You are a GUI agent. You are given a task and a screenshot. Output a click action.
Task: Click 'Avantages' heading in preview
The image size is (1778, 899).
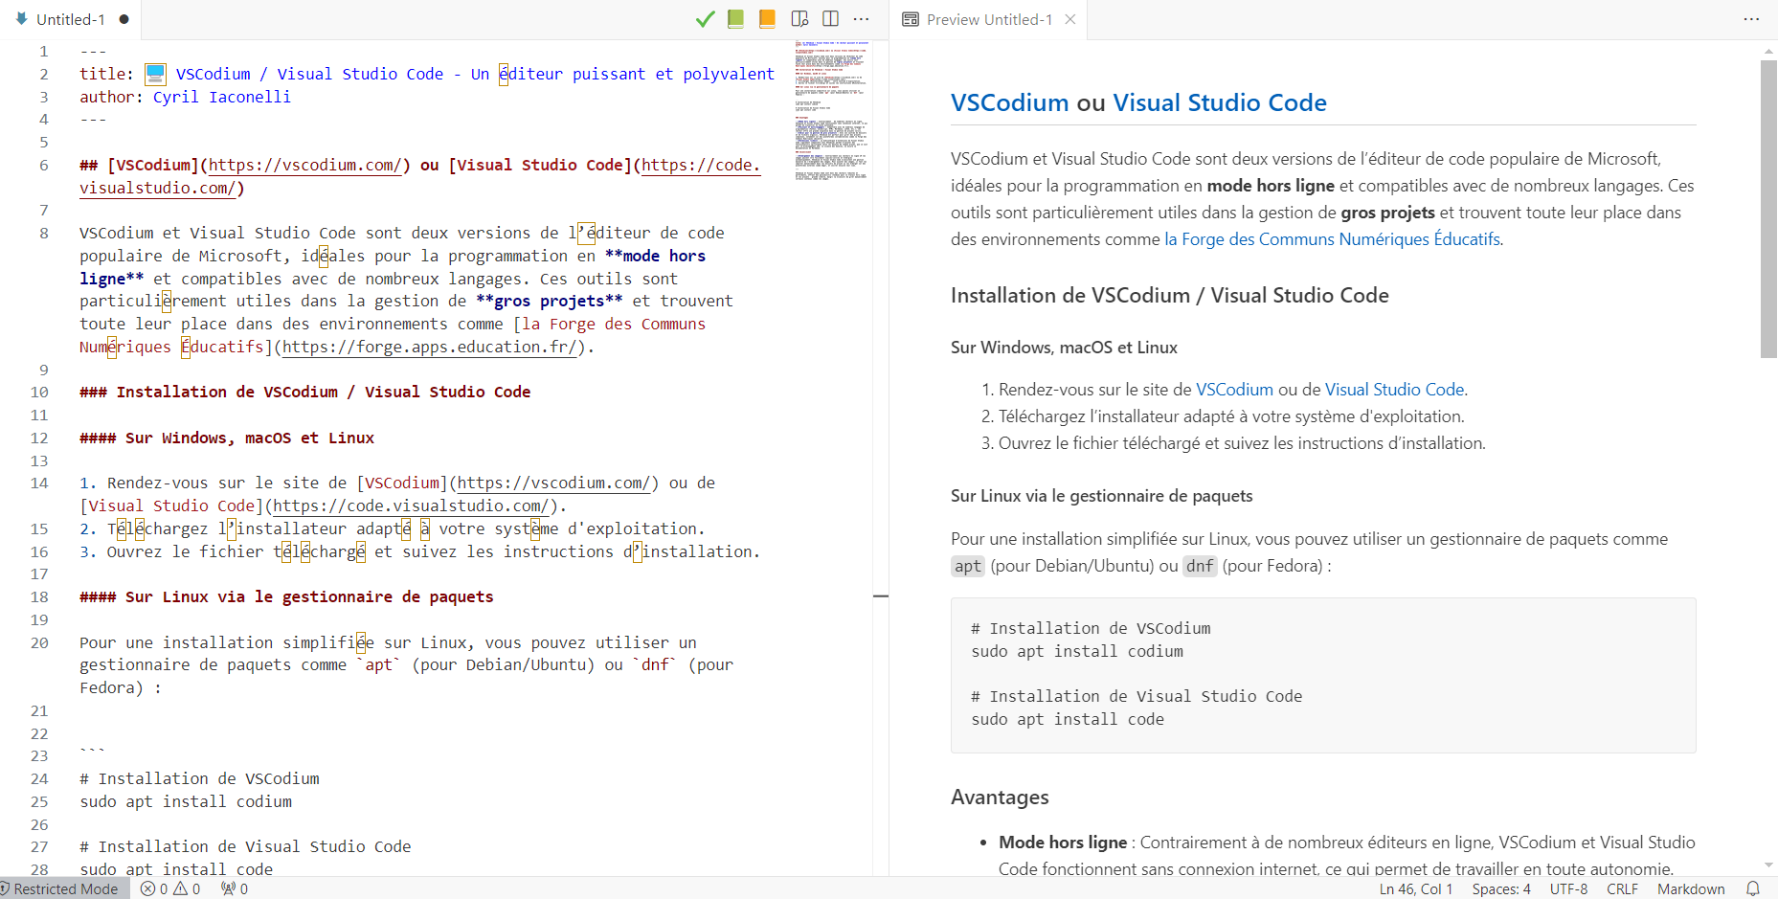(1000, 797)
